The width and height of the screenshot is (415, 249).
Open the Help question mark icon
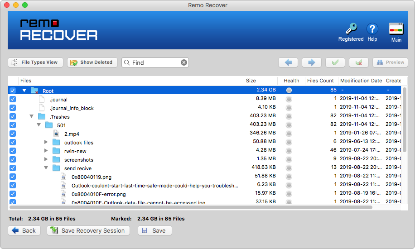coord(372,29)
